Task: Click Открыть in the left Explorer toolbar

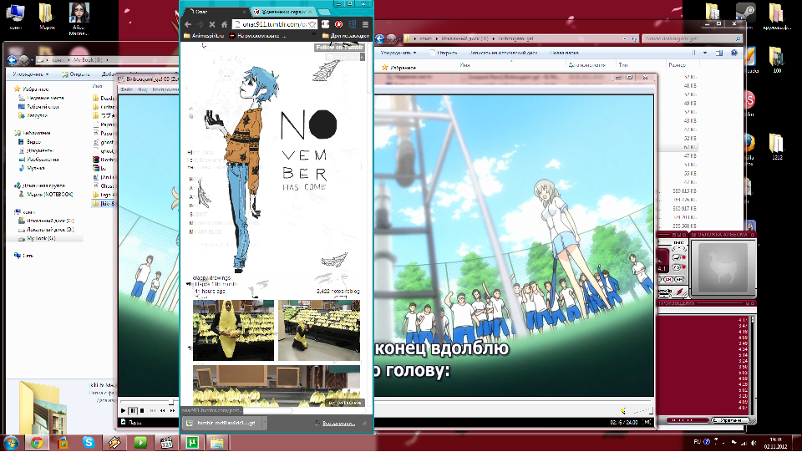Action: [76, 74]
